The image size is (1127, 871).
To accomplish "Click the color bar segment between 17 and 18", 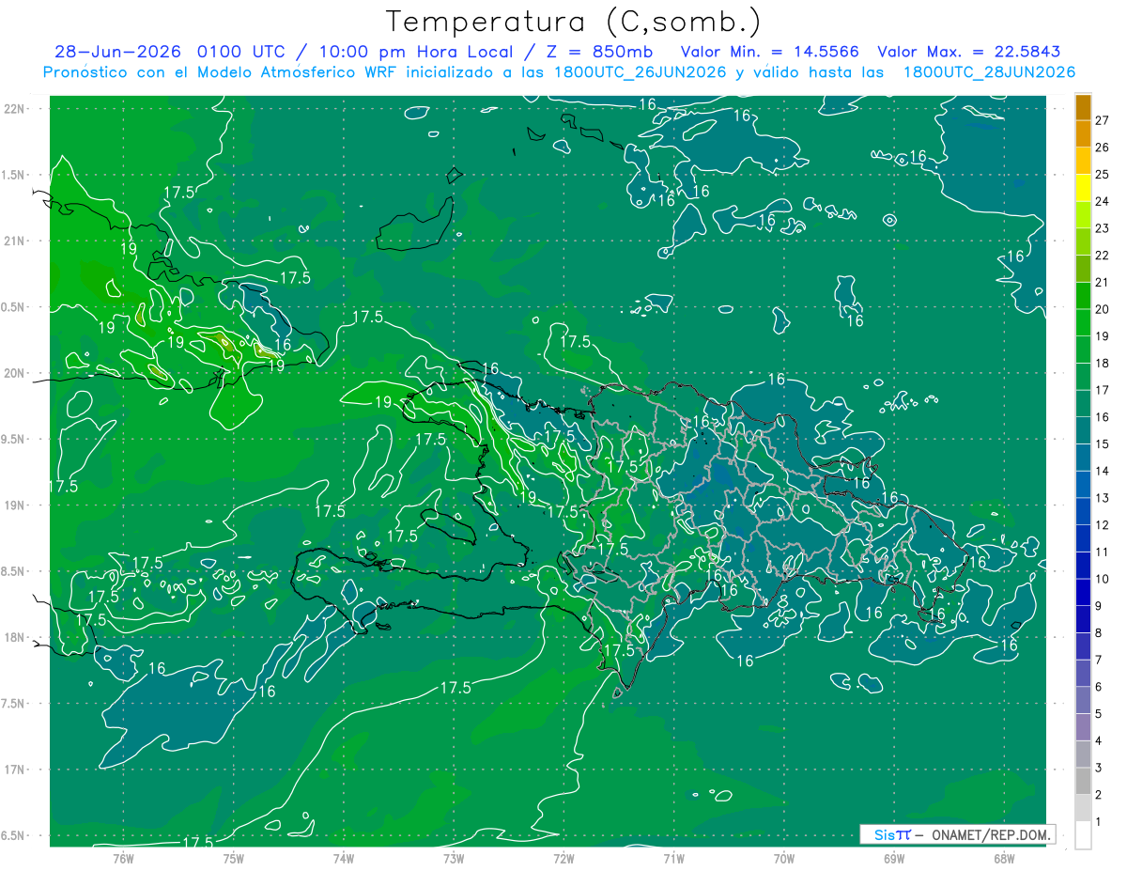I will (1083, 376).
